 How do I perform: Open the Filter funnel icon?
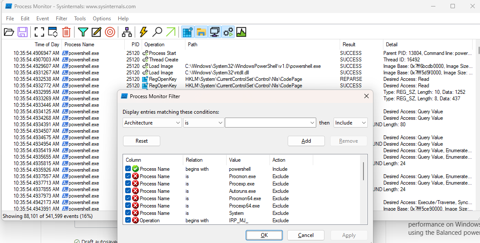click(x=83, y=32)
